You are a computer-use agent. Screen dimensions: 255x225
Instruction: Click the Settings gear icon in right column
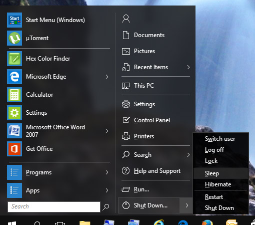pyautogui.click(x=126, y=104)
